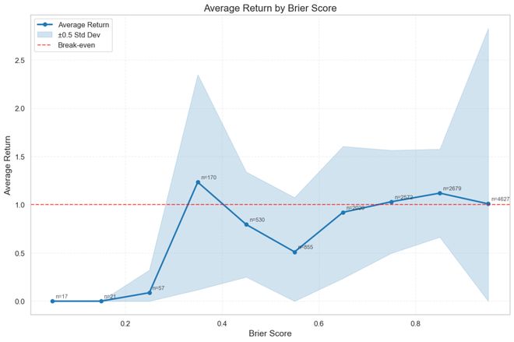Click the data point labeled n=57

point(150,292)
